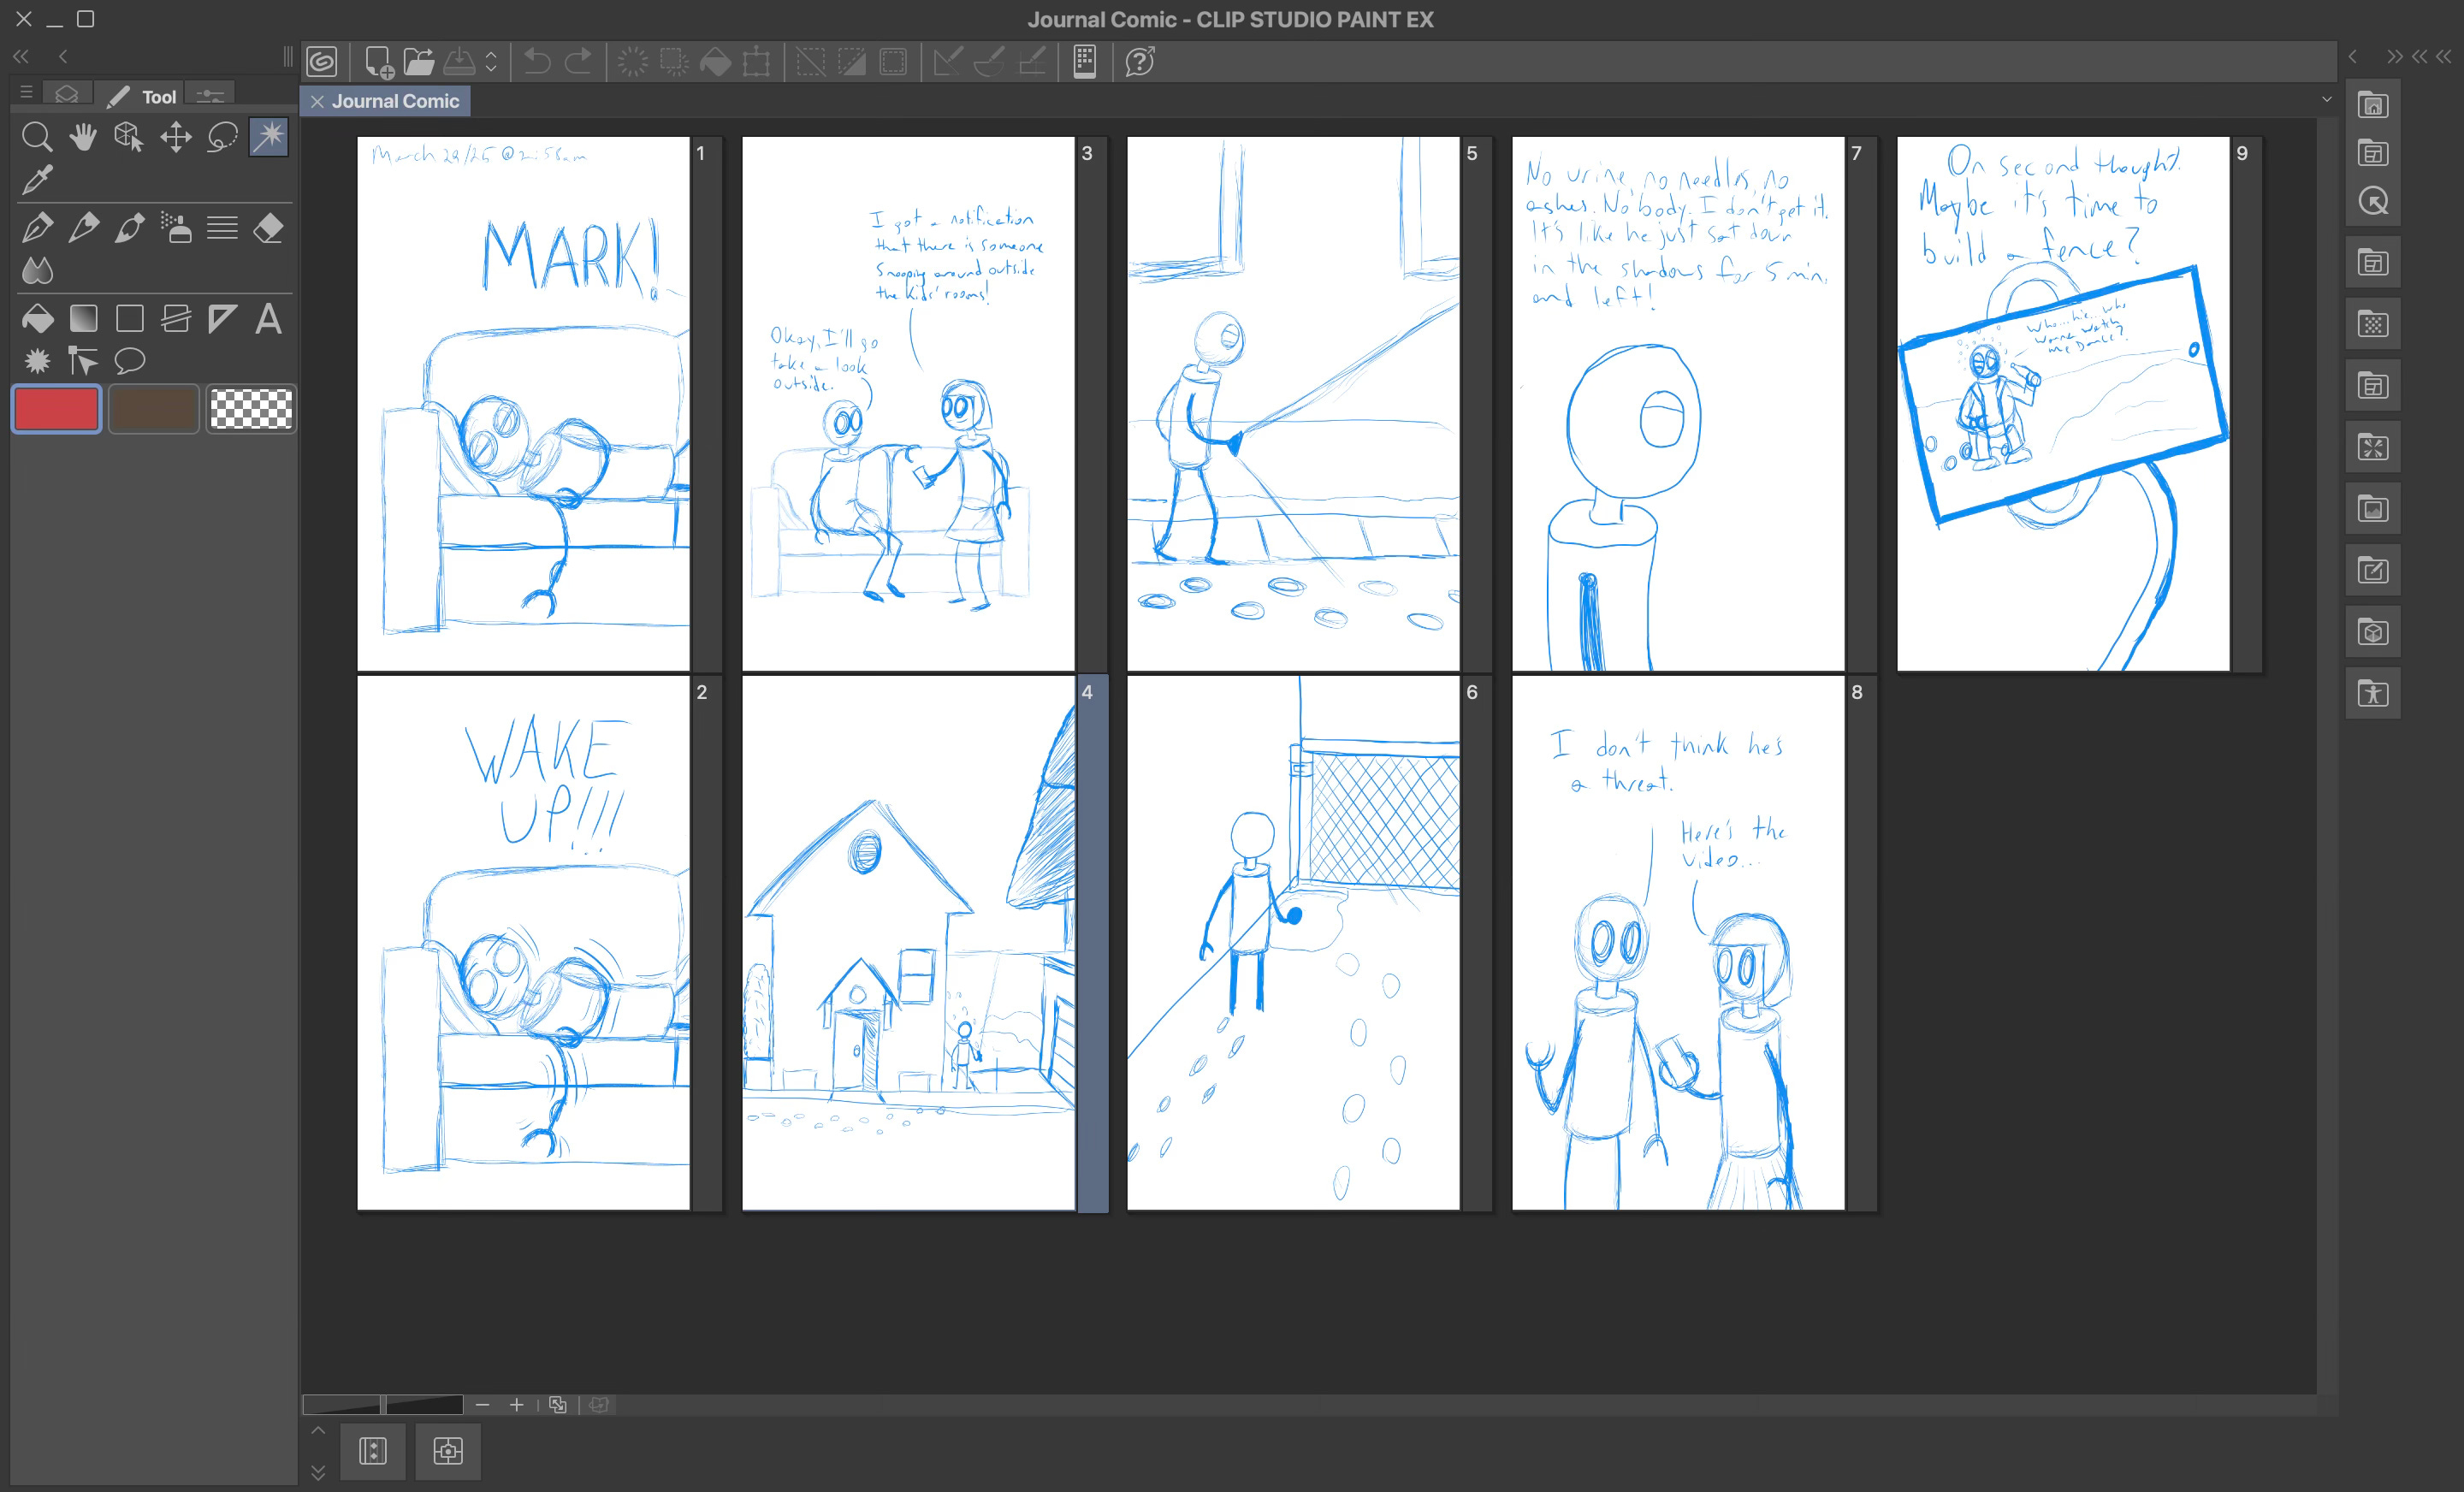The image size is (2464, 1492).
Task: Select the Eyedropper tool
Action: [37, 180]
